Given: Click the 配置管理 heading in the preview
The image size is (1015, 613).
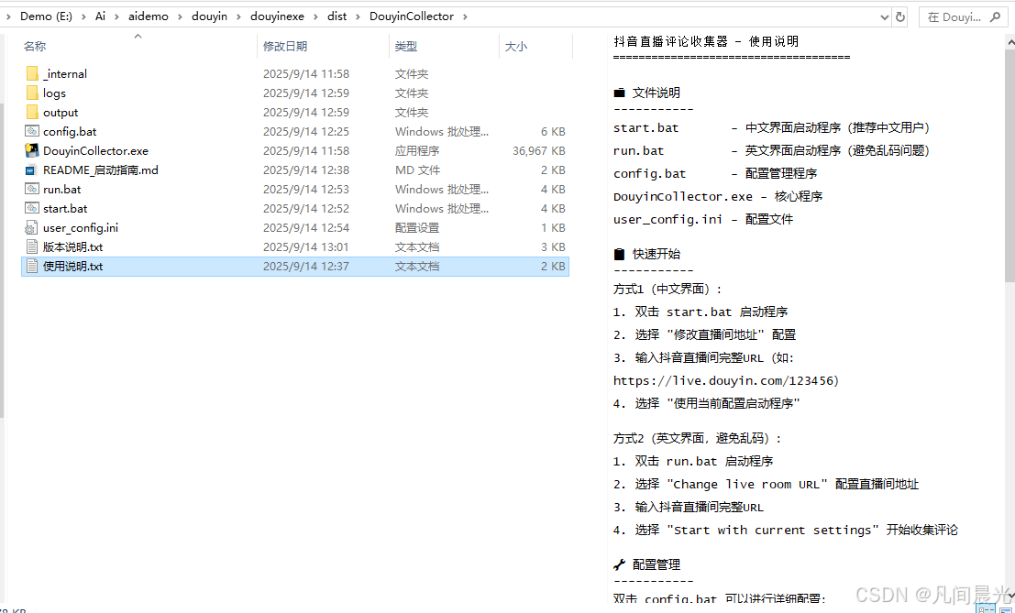Looking at the screenshot, I should [656, 564].
